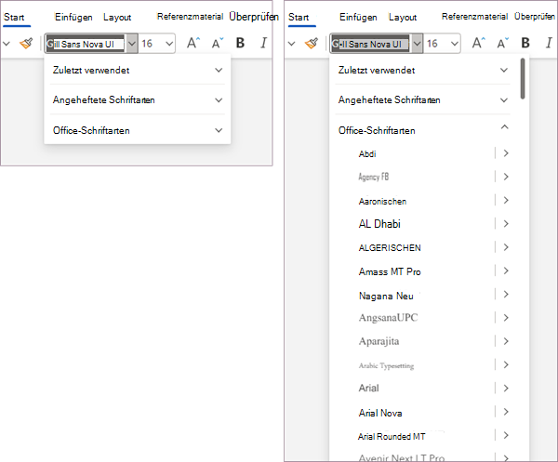Open submenu arrow beside Agency FB

506,177
